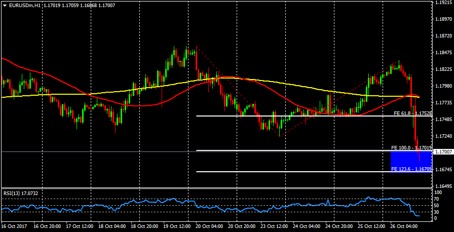Image resolution: width=454 pixels, height=232 pixels.
Task: Select the blue RSI indicator line
Action: 253,208
